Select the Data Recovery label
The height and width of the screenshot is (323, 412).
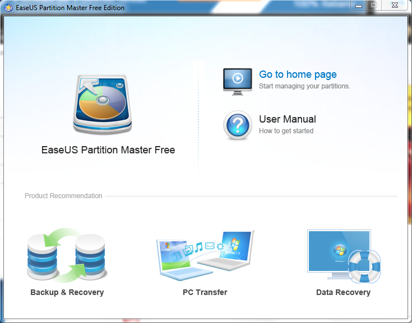click(343, 292)
